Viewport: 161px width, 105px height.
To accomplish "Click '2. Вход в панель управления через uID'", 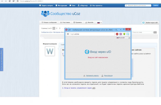I will coord(79,88).
